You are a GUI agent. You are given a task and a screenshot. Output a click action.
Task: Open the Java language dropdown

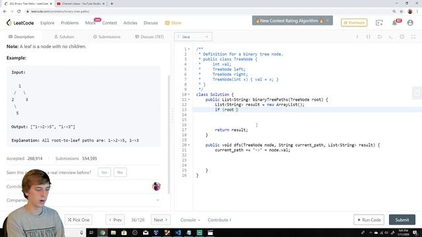click(193, 37)
